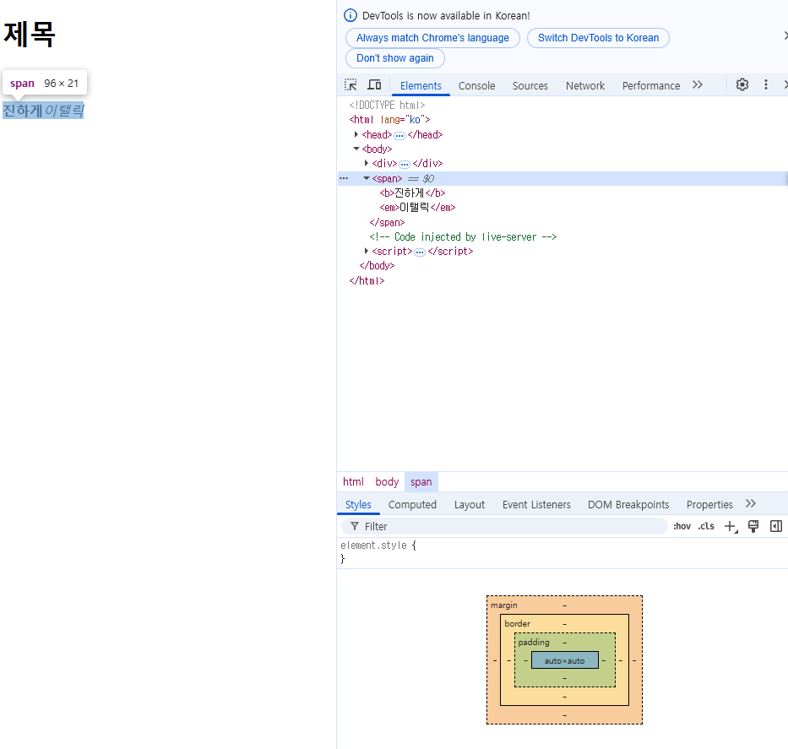Click the info icon in language banner

[351, 15]
